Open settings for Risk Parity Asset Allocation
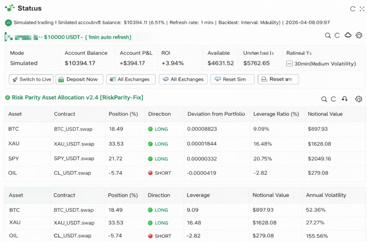Image resolution: width=367 pixels, height=248 pixels. pyautogui.click(x=358, y=99)
